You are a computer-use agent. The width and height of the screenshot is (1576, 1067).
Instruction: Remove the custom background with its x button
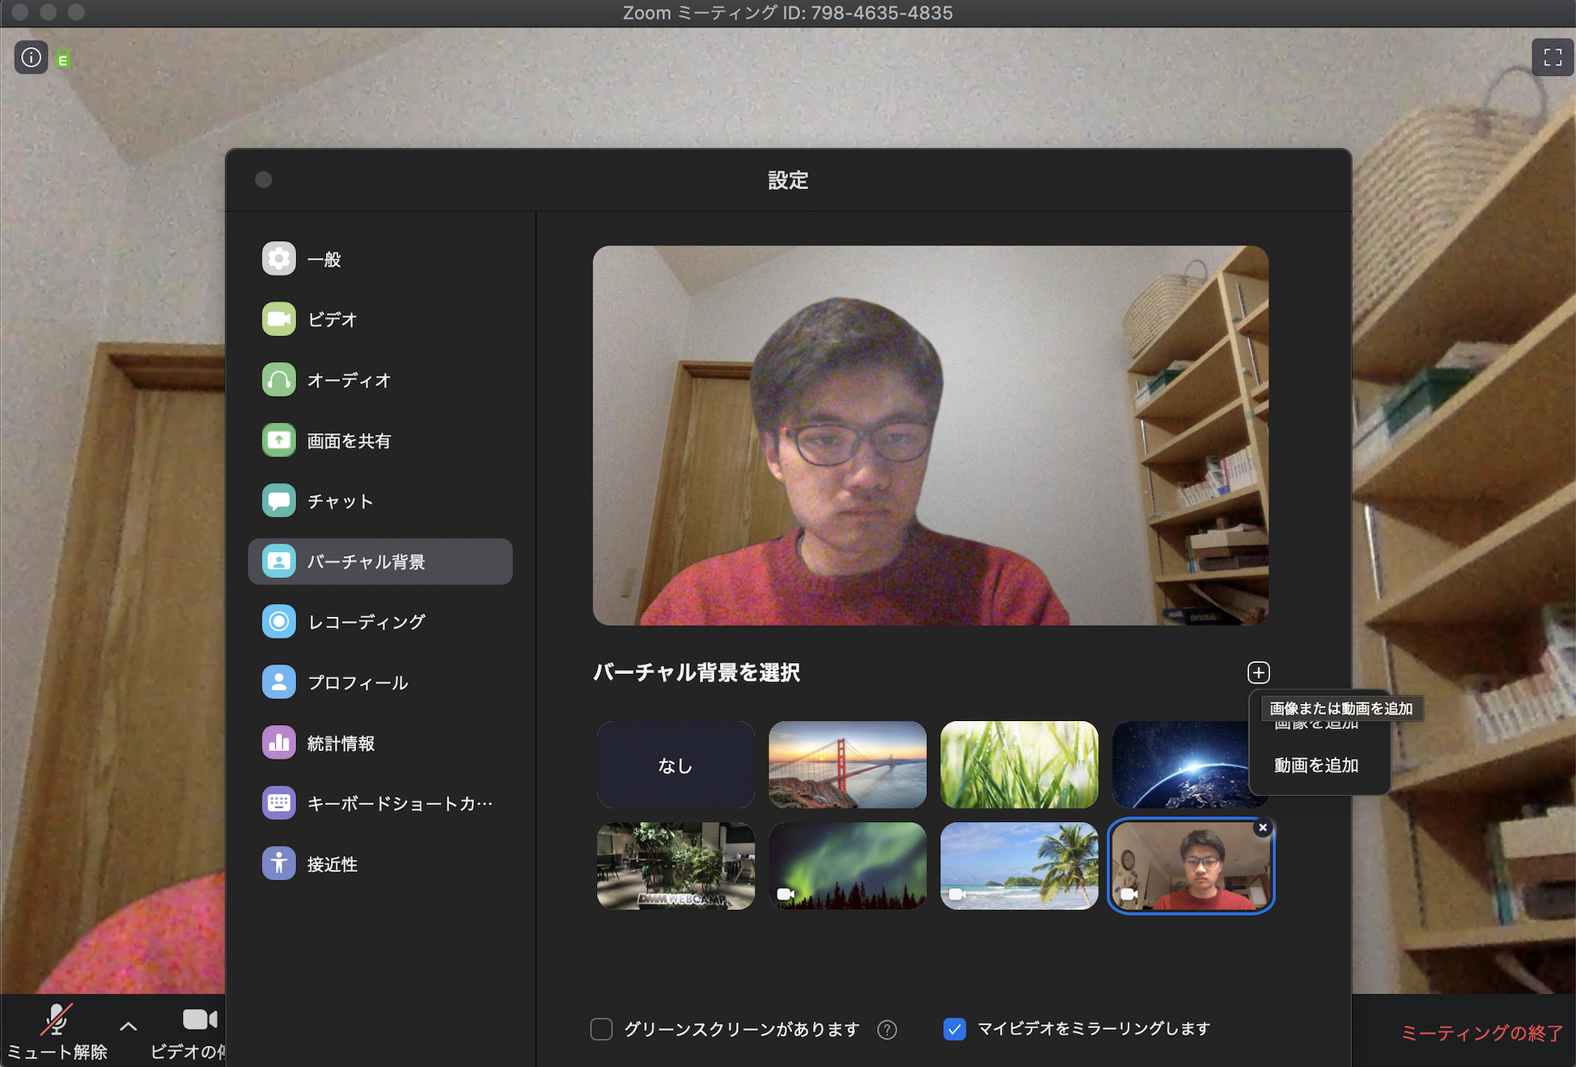point(1263,828)
